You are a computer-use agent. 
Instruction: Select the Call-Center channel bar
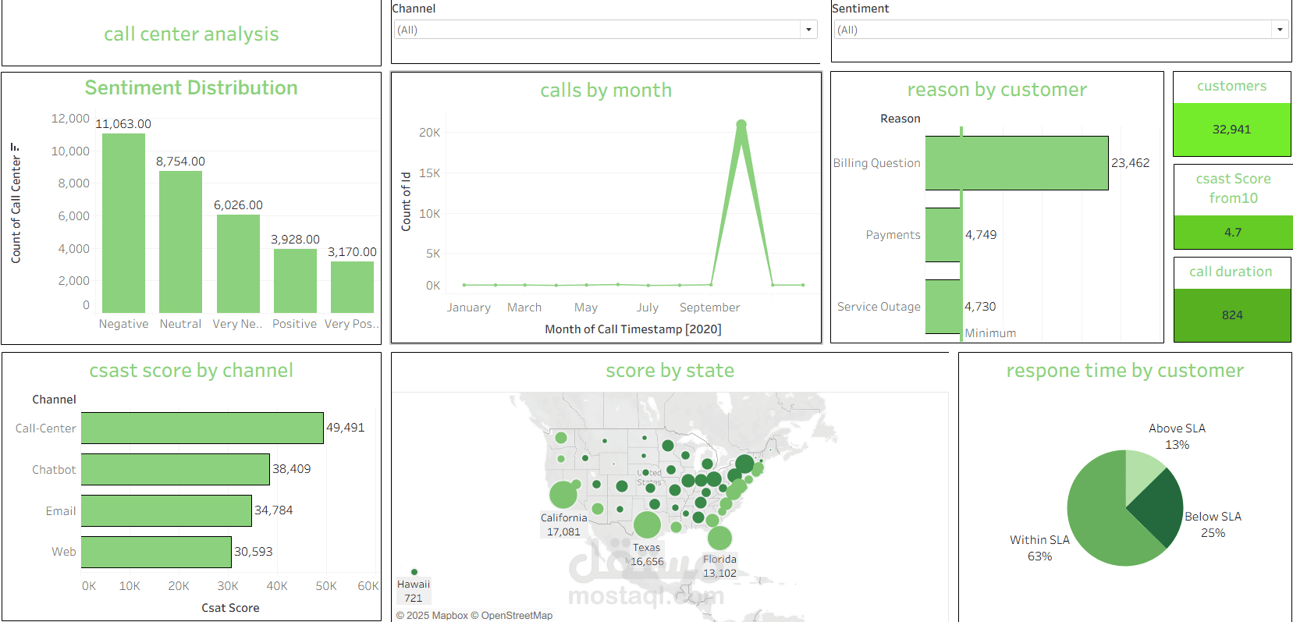pyautogui.click(x=202, y=428)
